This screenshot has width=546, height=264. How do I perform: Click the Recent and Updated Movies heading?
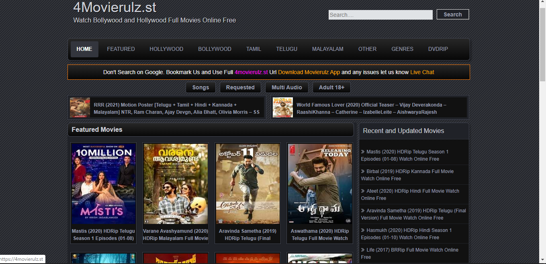pyautogui.click(x=403, y=131)
